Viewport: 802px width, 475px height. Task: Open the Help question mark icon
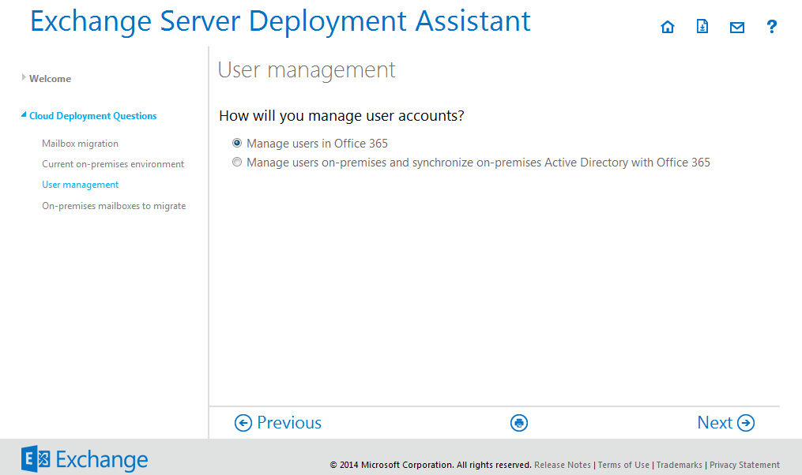point(772,28)
